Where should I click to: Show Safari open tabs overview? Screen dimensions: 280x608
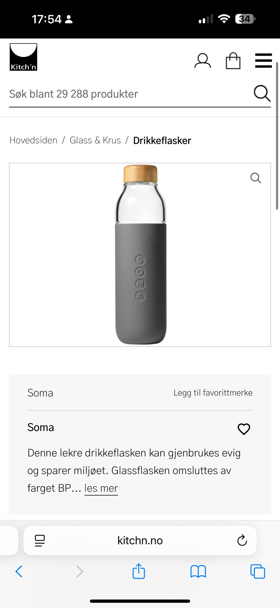click(x=258, y=571)
